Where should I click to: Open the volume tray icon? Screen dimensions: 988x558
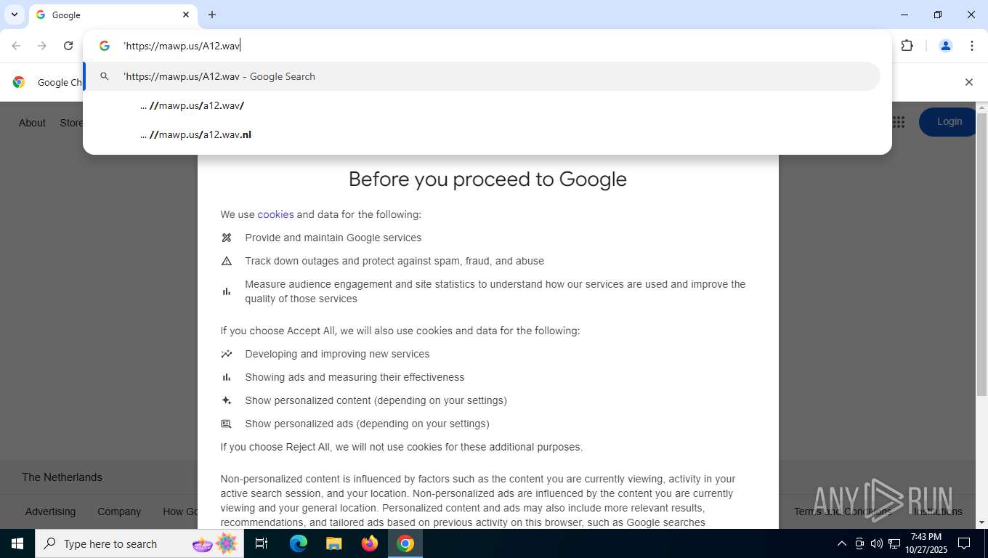[877, 543]
